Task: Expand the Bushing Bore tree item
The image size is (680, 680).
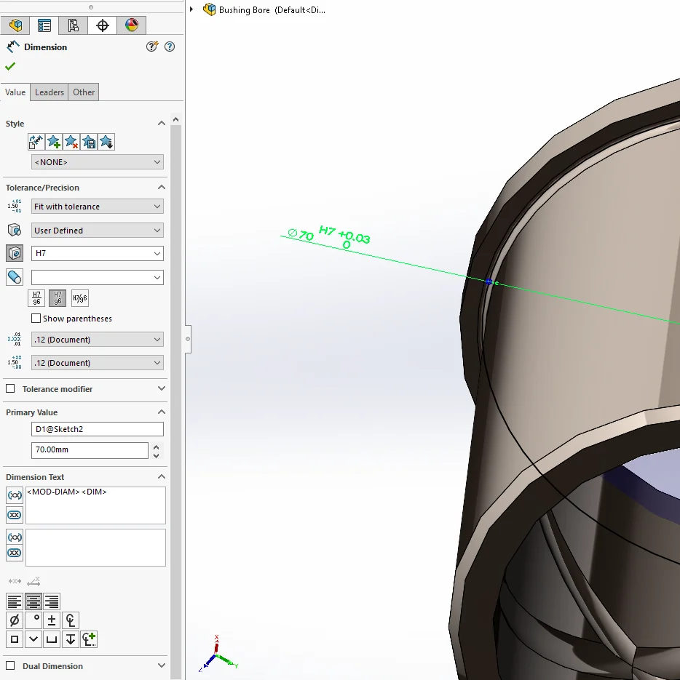Action: coord(191,9)
